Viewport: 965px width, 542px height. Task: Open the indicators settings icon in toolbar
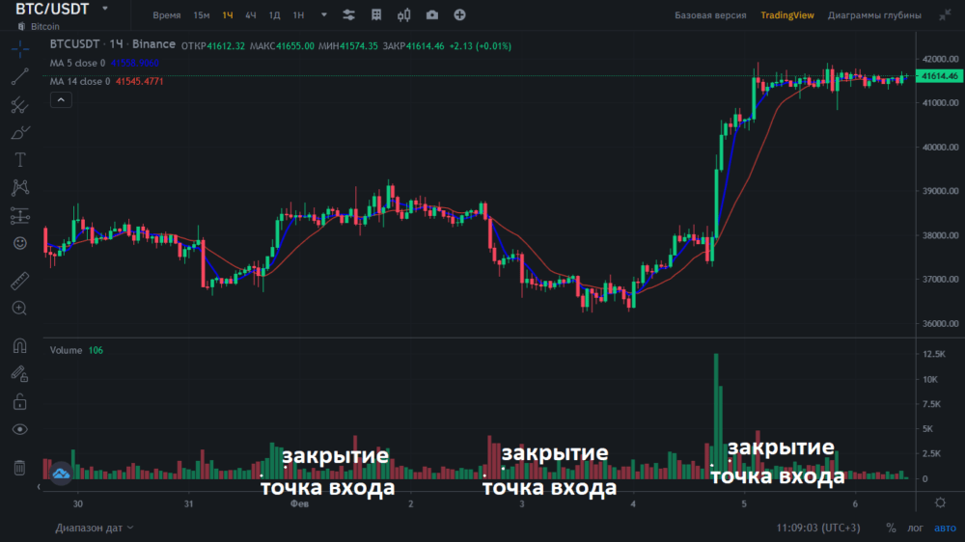click(348, 15)
